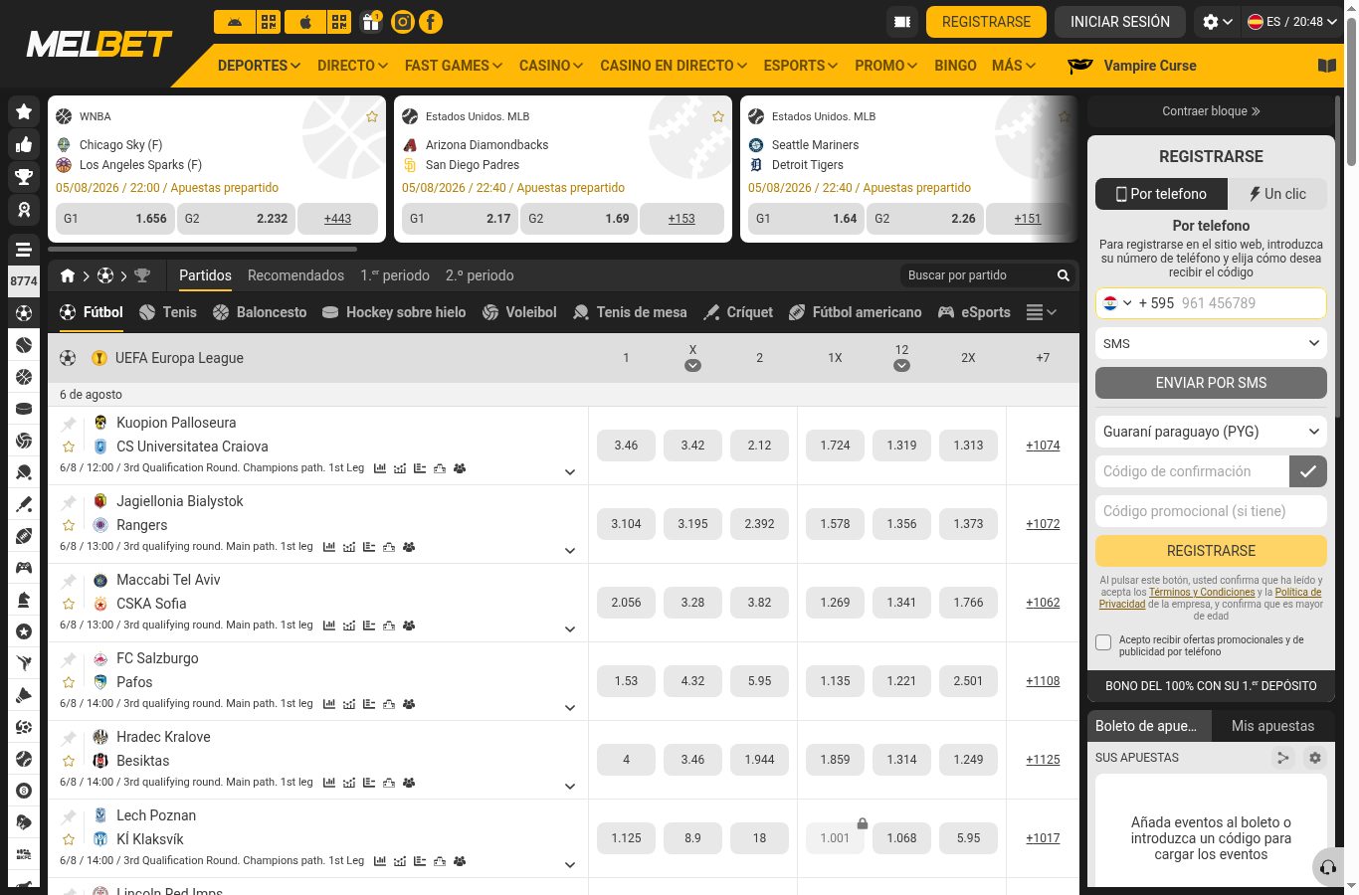Click the search magnifier icon

(1064, 275)
